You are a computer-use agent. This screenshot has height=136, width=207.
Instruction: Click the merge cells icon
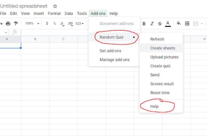point(196,24)
